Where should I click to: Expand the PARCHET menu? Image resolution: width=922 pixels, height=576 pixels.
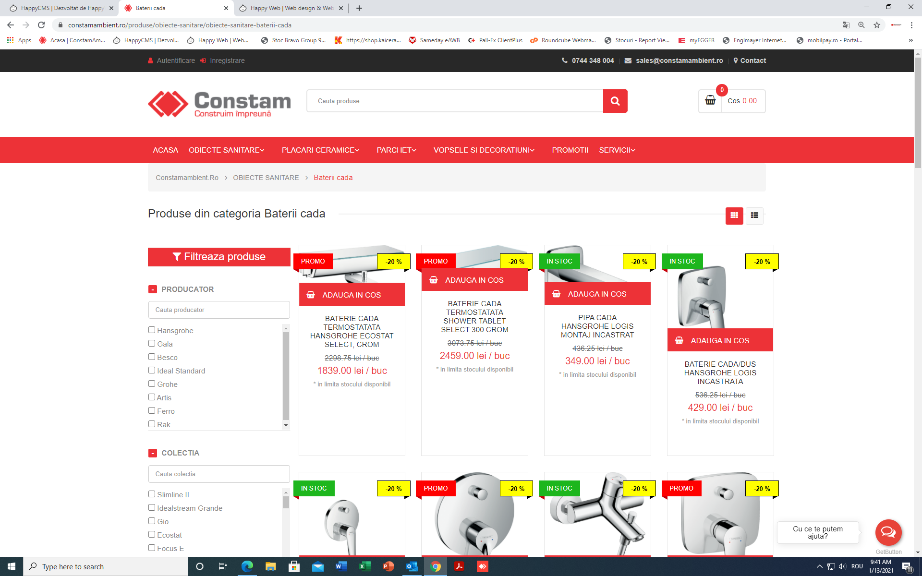(x=396, y=150)
